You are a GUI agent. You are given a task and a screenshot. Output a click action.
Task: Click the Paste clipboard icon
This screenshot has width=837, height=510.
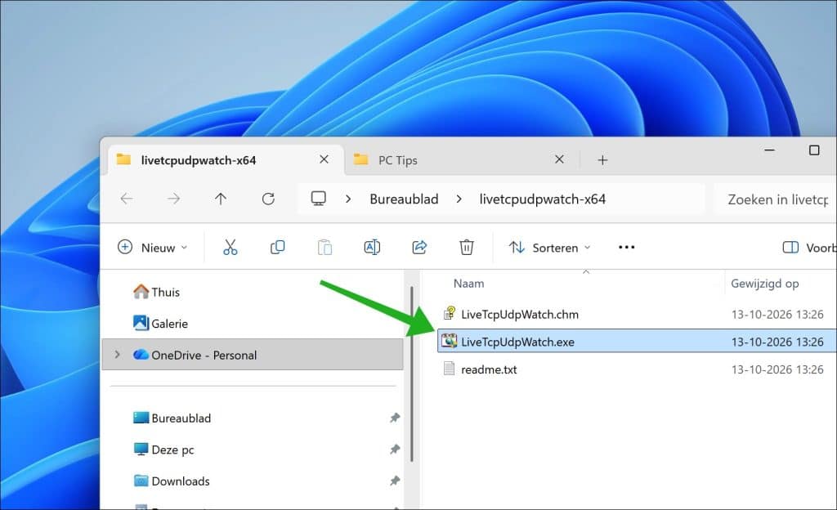(325, 247)
